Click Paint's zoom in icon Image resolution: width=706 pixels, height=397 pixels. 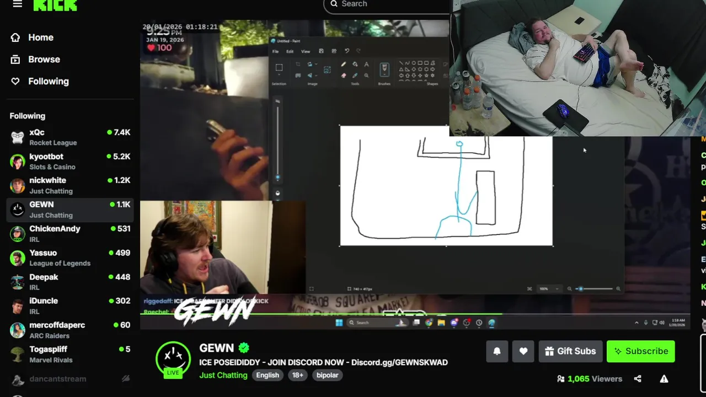pyautogui.click(x=618, y=289)
